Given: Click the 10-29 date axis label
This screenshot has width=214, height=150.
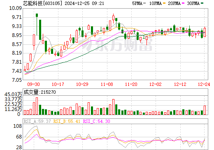Looking at the screenshot, I should tap(82, 84).
